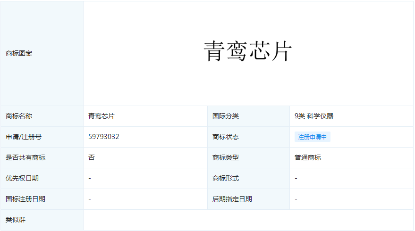This screenshot has width=415, height=231.
Task: Click the dash value beside 优先权日期
Action: pos(90,178)
